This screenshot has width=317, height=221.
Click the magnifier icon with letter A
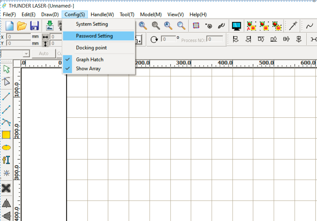[168, 26]
